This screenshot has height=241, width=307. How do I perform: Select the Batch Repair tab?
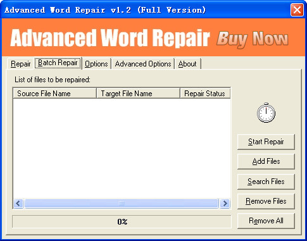[x=58, y=63]
